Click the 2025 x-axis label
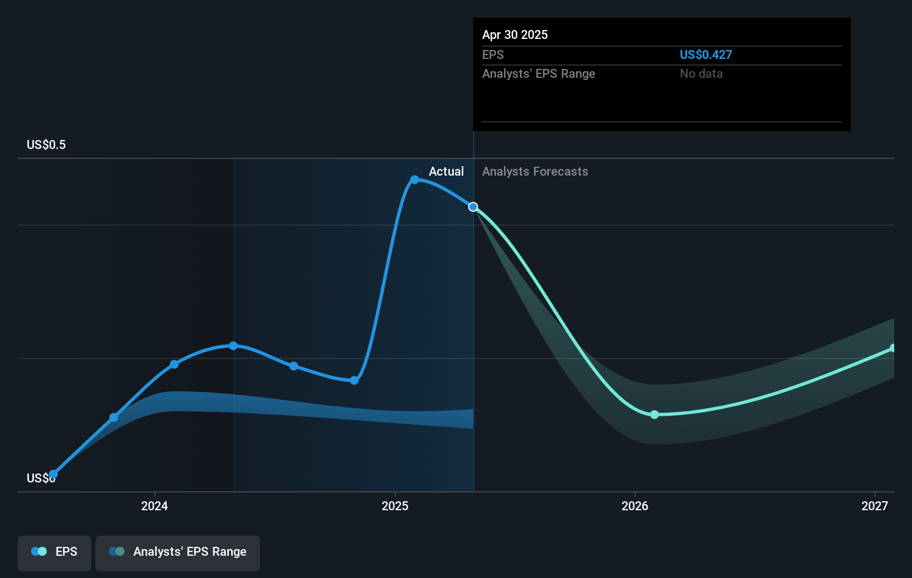This screenshot has width=912, height=578. coord(395,506)
